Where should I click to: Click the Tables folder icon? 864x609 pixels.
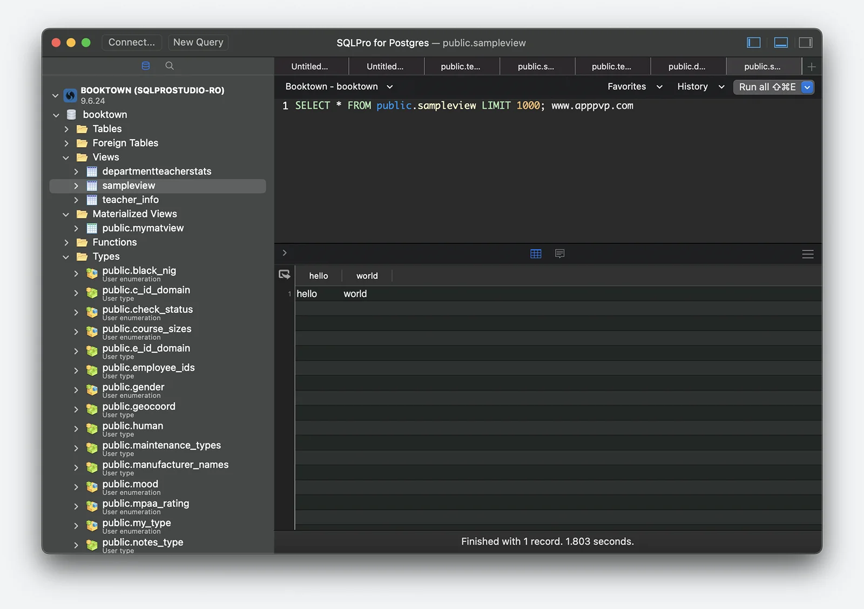(x=82, y=129)
